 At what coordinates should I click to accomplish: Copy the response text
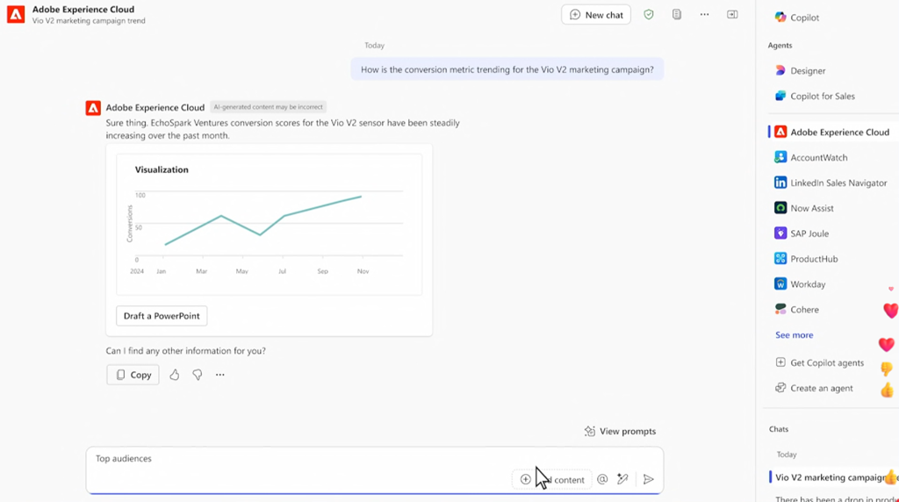click(133, 375)
